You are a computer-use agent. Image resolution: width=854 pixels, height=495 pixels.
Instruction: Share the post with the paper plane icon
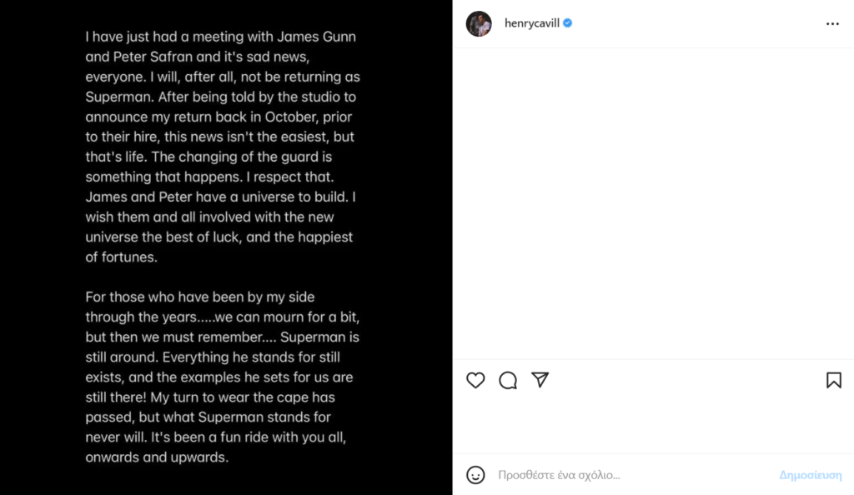[x=540, y=380]
